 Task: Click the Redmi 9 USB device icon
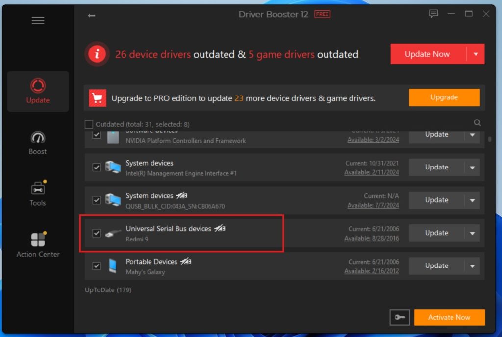(x=113, y=234)
